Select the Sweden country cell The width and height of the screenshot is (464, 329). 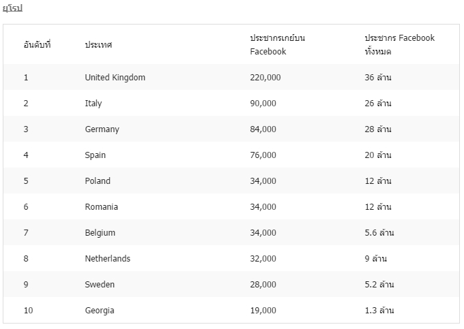pos(100,285)
